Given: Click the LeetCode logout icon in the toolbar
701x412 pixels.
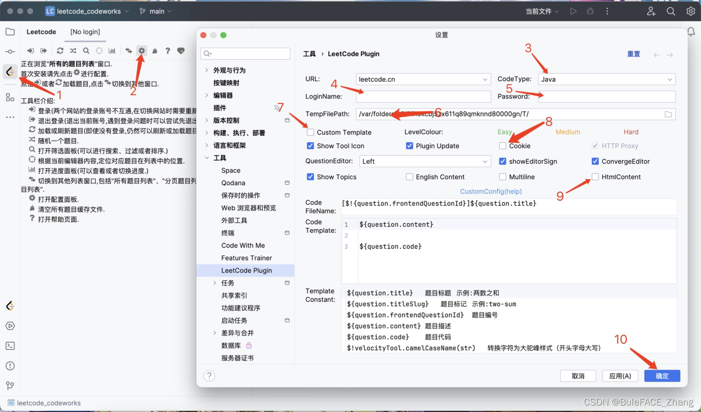Looking at the screenshot, I should pos(44,51).
